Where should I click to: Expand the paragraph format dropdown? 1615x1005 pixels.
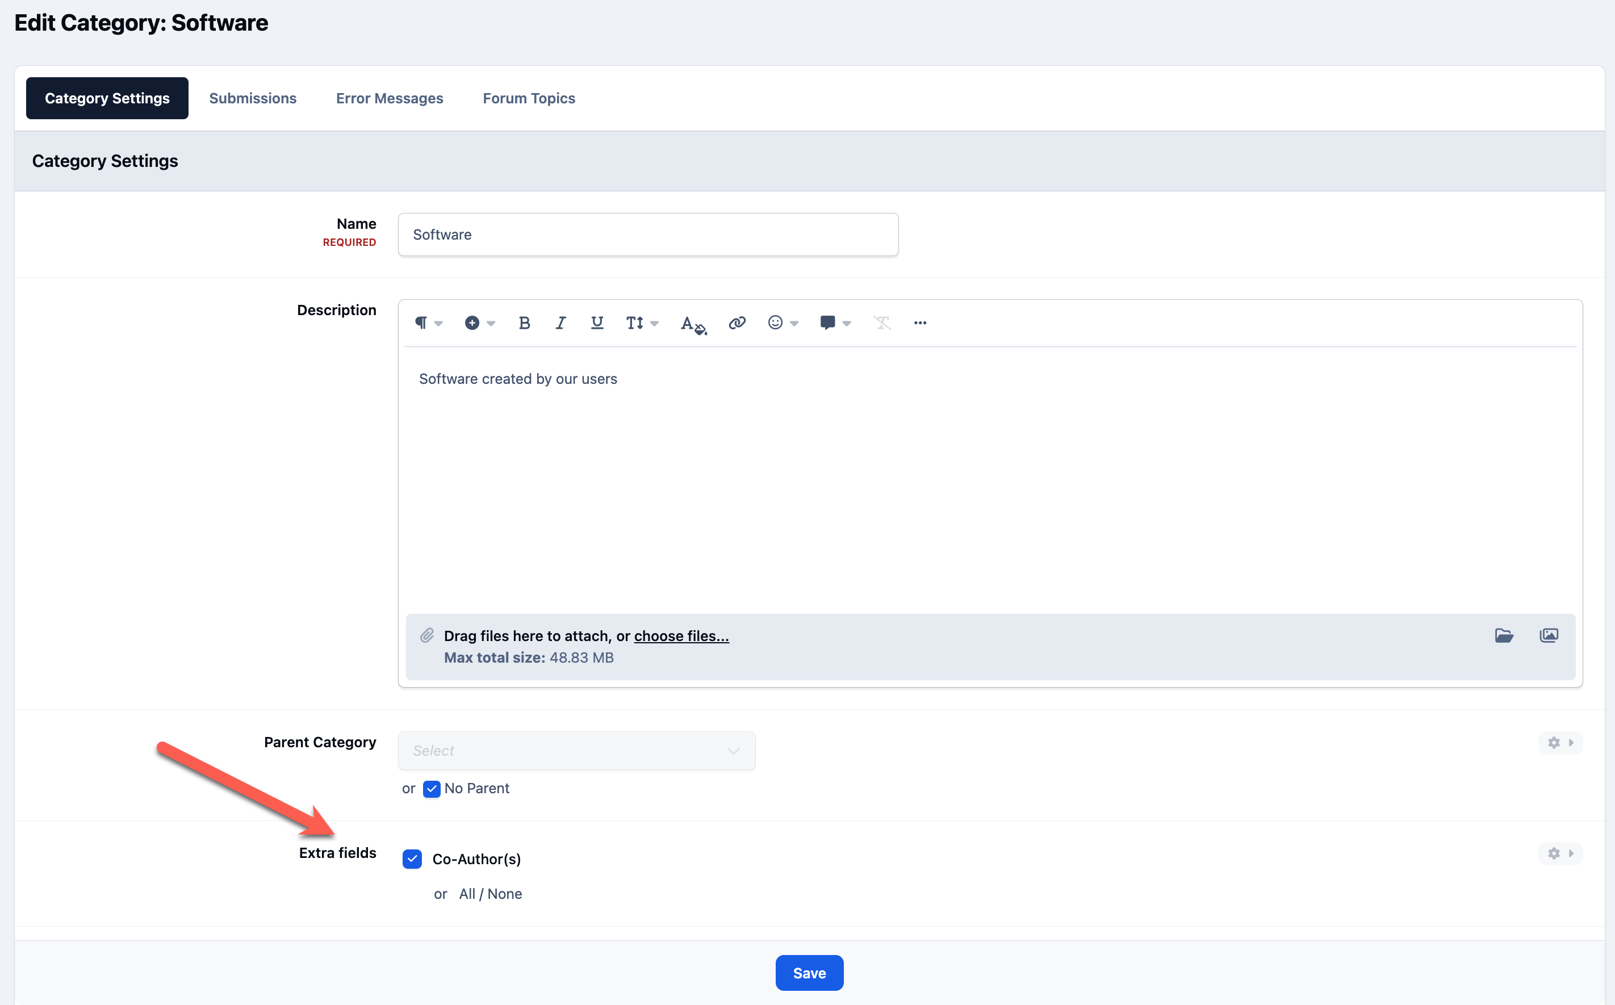[429, 323]
